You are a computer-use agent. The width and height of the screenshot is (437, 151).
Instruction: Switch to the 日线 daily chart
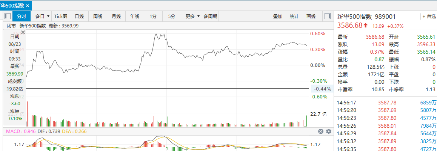pyautogui.click(x=79, y=16)
